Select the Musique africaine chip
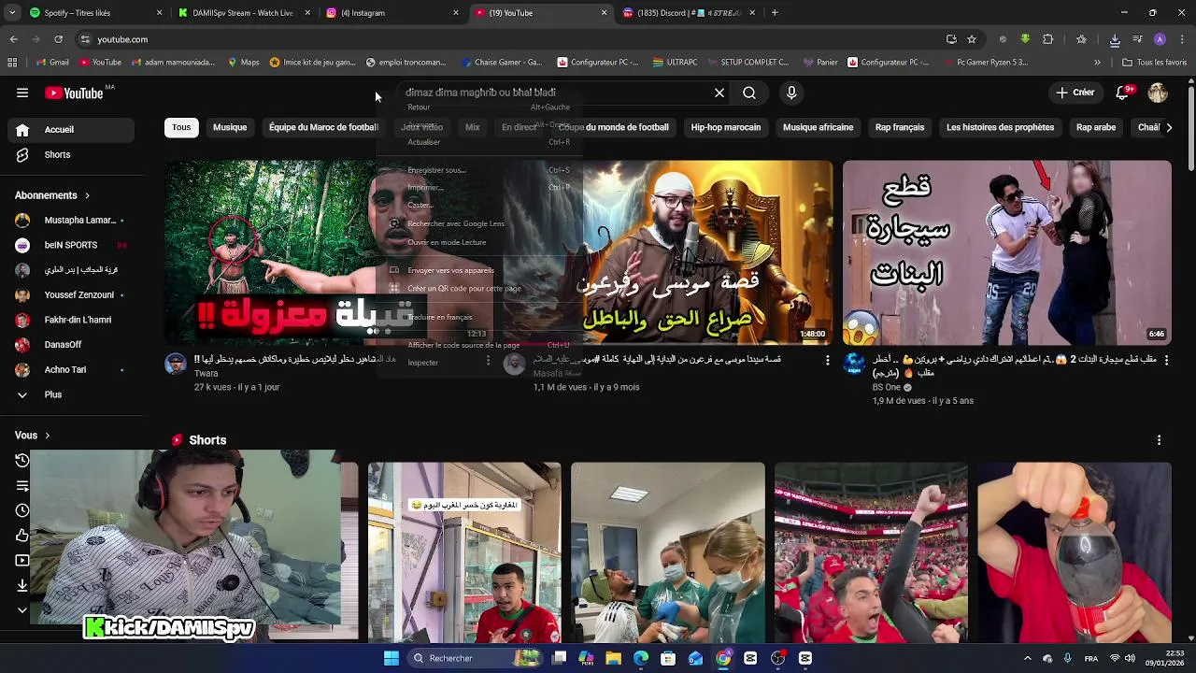The height and width of the screenshot is (673, 1196). point(819,127)
